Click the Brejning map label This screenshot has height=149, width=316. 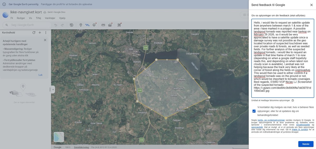click(x=182, y=79)
